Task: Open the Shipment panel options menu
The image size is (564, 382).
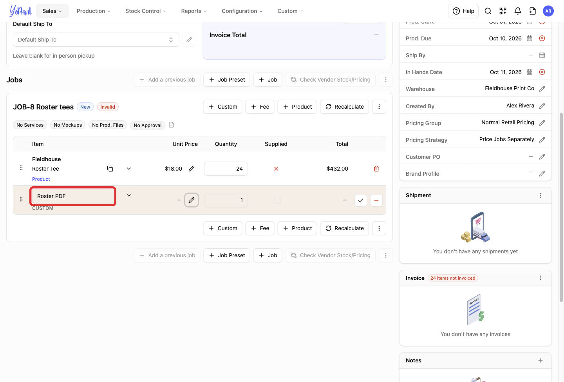Action: pos(540,195)
